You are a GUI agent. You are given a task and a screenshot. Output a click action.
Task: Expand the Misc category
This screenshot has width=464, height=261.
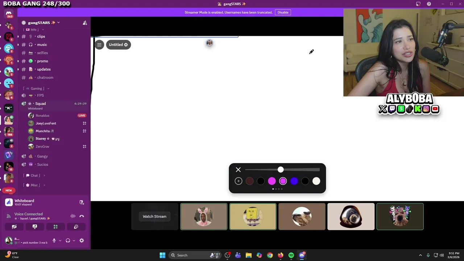click(34, 185)
